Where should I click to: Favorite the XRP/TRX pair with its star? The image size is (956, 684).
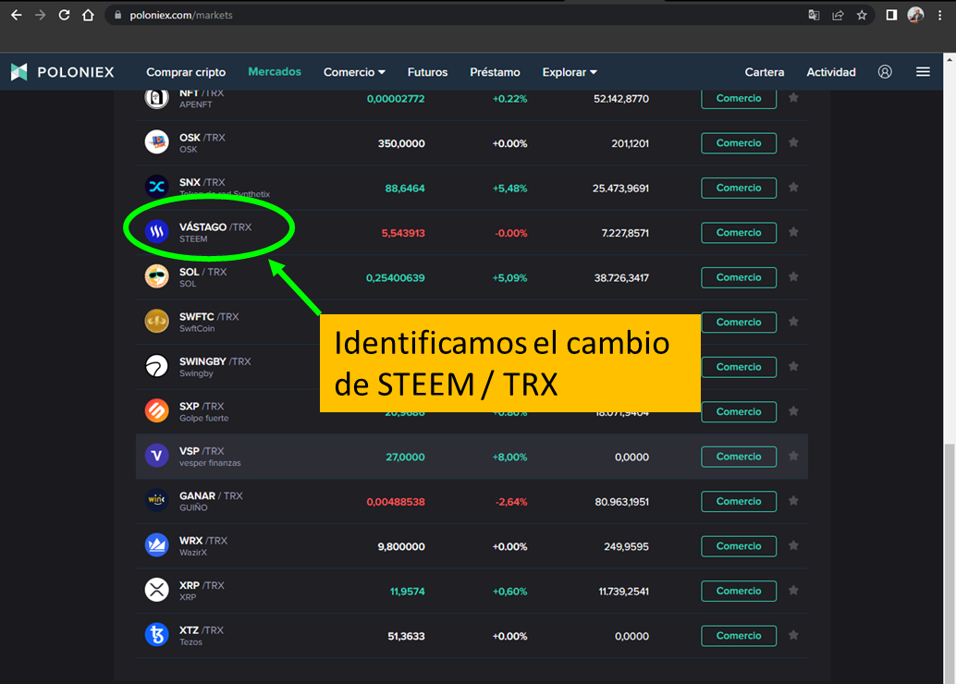coord(793,590)
